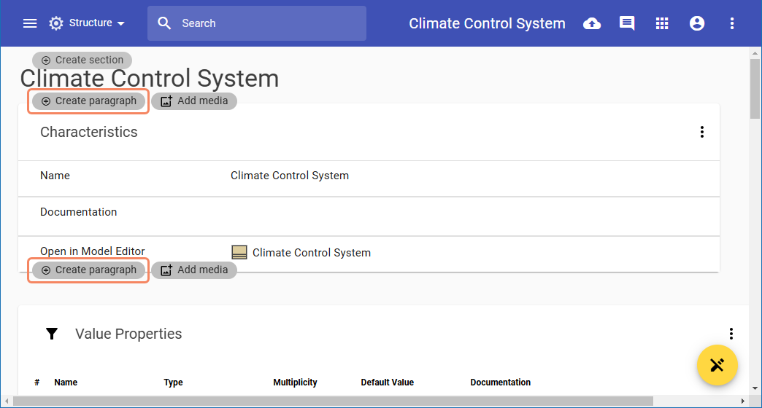Open Value Properties three-dot menu
This screenshot has height=408, width=762.
[731, 334]
